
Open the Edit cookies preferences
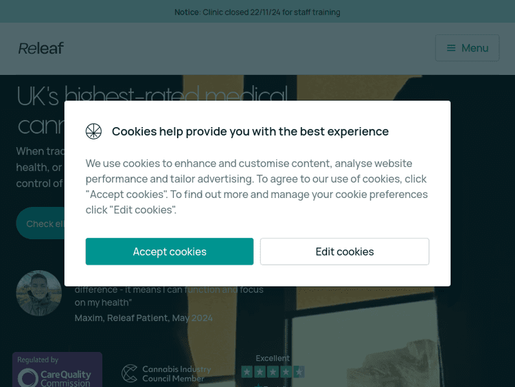click(x=345, y=252)
